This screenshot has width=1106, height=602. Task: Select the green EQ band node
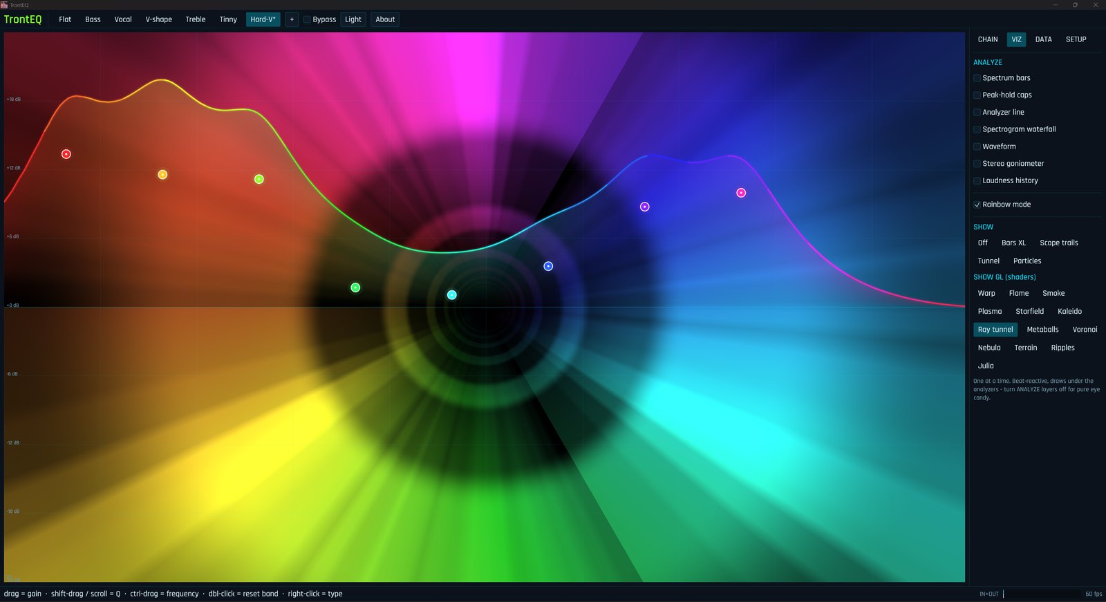coord(355,288)
